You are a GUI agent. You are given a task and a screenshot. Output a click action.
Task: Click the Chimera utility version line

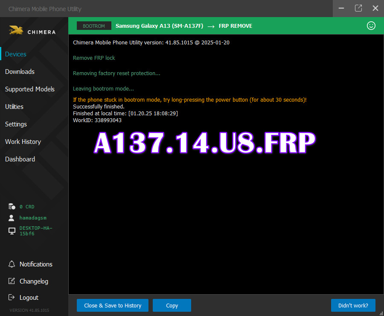(x=151, y=43)
